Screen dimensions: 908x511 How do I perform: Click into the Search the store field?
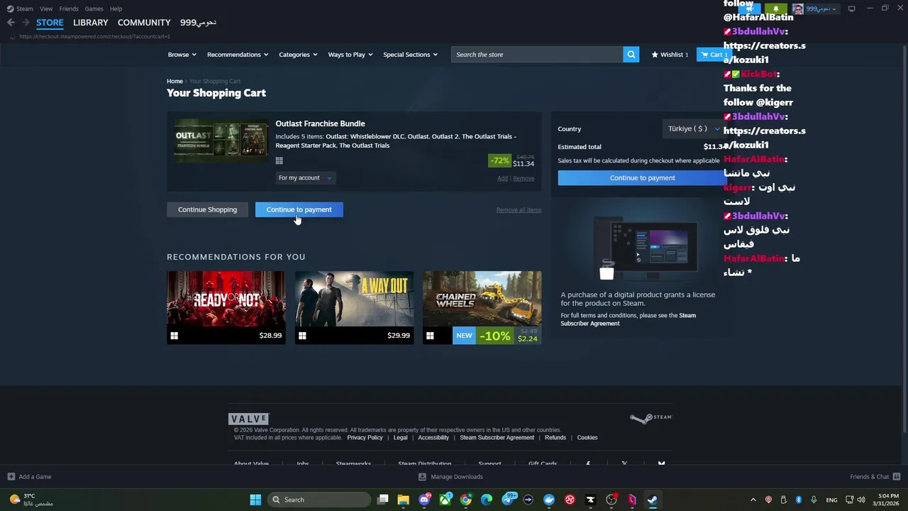tap(537, 55)
